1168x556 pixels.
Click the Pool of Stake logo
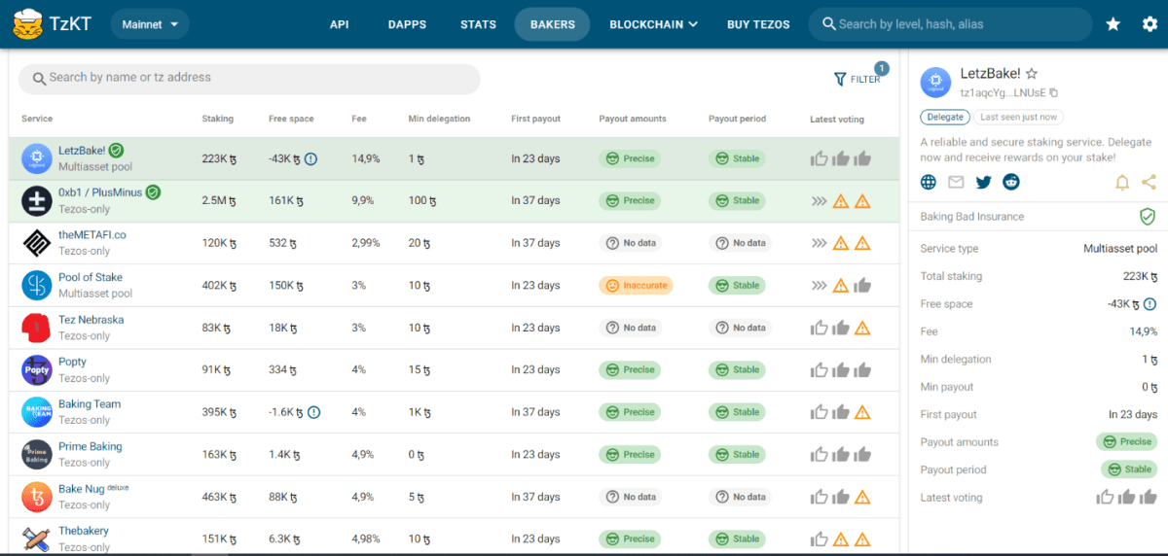pos(37,285)
